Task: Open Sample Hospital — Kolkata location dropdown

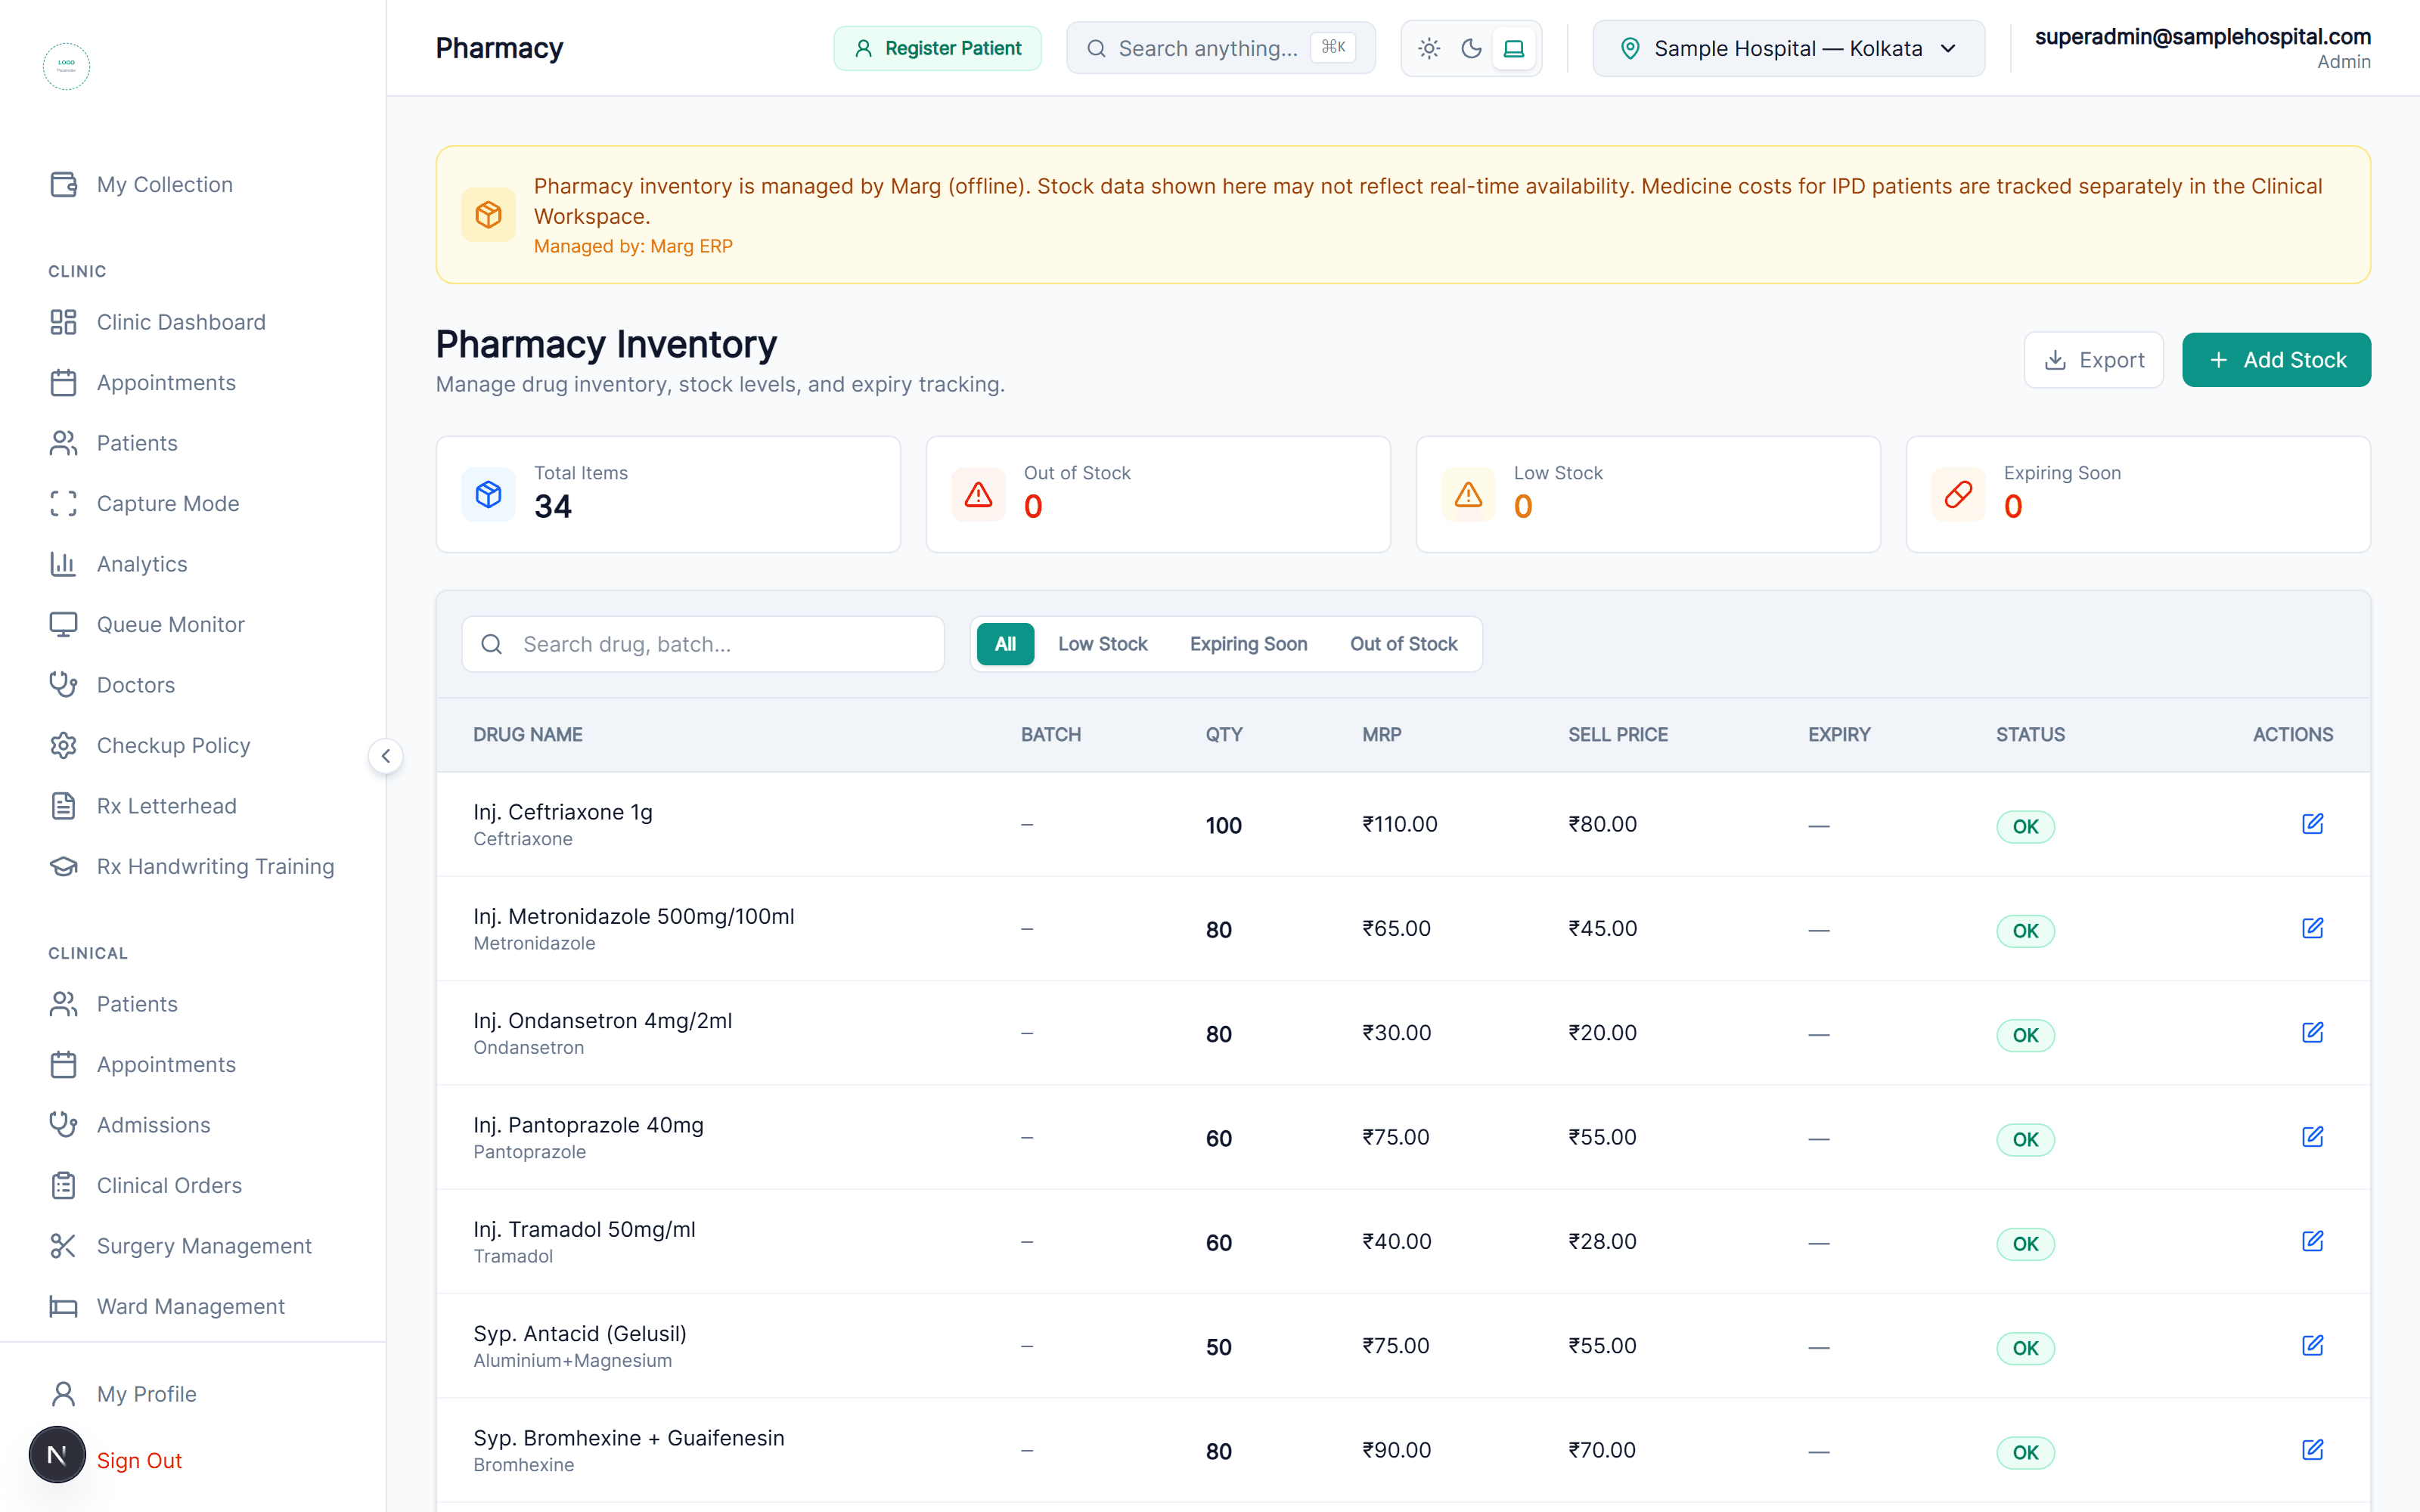Action: click(x=1788, y=48)
